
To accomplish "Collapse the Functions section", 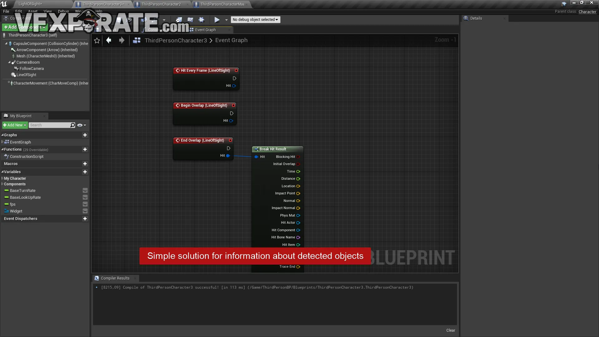I will tap(2, 149).
